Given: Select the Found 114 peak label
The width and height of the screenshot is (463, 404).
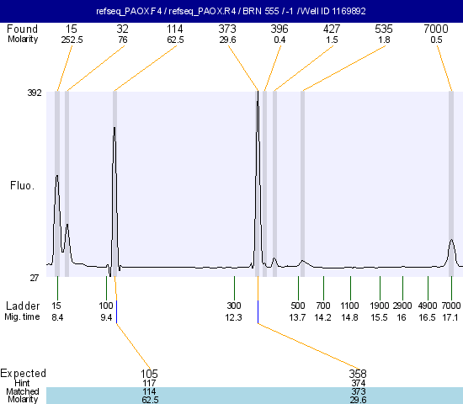Looking at the screenshot, I should point(175,29).
